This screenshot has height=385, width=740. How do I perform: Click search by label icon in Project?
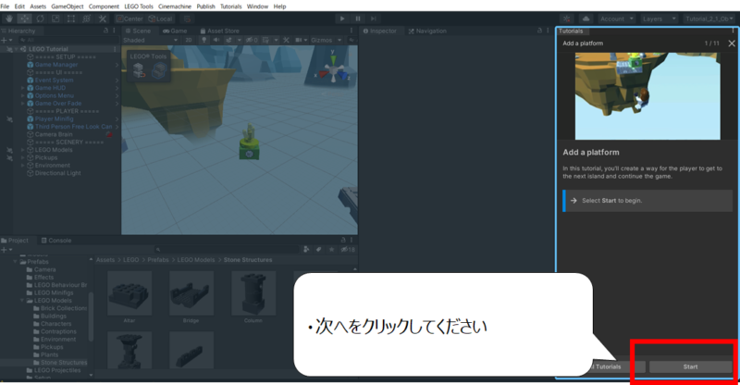(x=319, y=250)
